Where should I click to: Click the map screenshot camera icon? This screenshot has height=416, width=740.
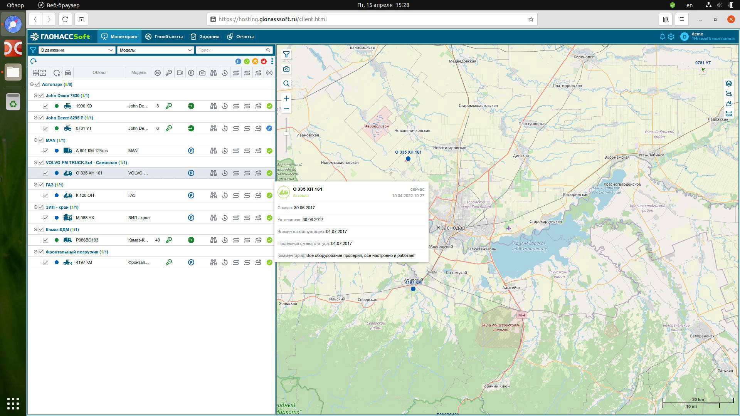click(x=286, y=69)
